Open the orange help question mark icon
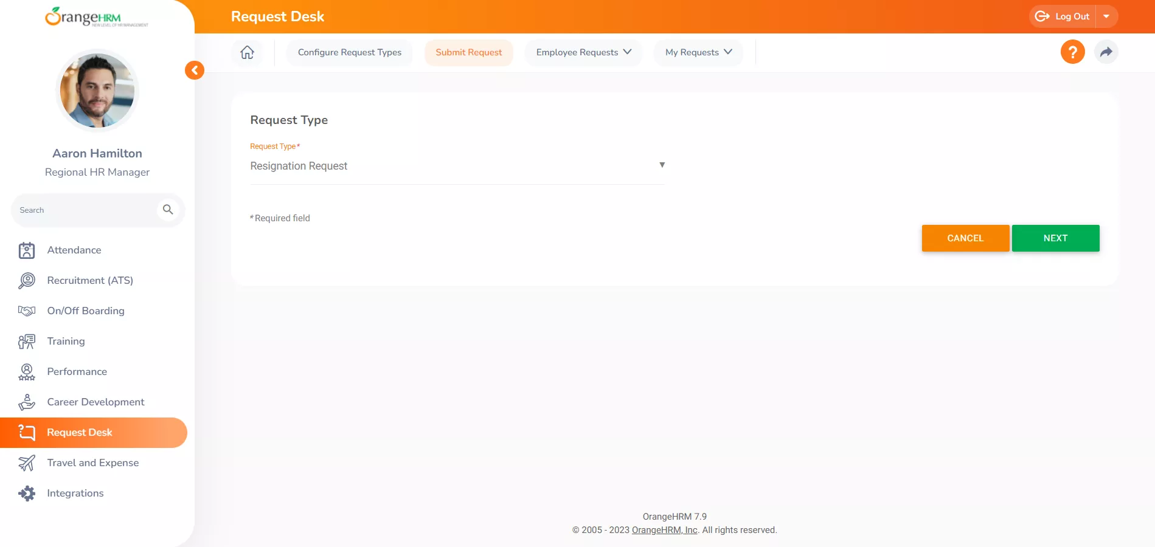Viewport: 1155px width, 547px height. tap(1072, 52)
